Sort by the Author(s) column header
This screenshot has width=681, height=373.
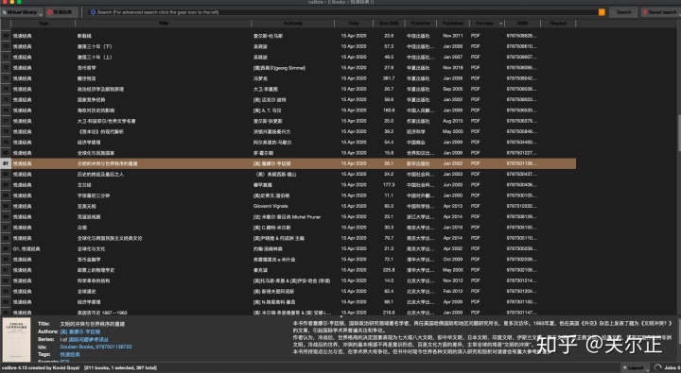pos(292,24)
